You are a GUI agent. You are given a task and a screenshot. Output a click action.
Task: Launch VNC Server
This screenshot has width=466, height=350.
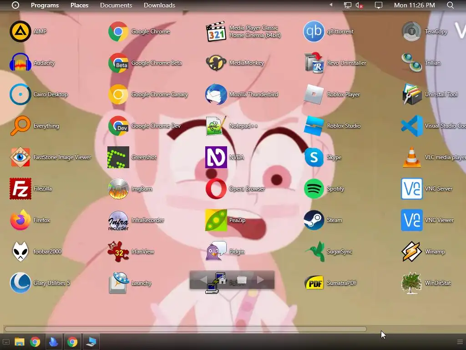pyautogui.click(x=411, y=189)
